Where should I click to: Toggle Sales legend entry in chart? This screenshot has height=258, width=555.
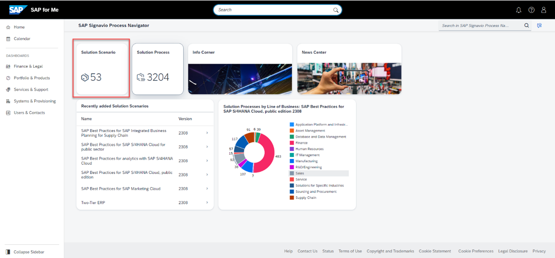(x=299, y=173)
